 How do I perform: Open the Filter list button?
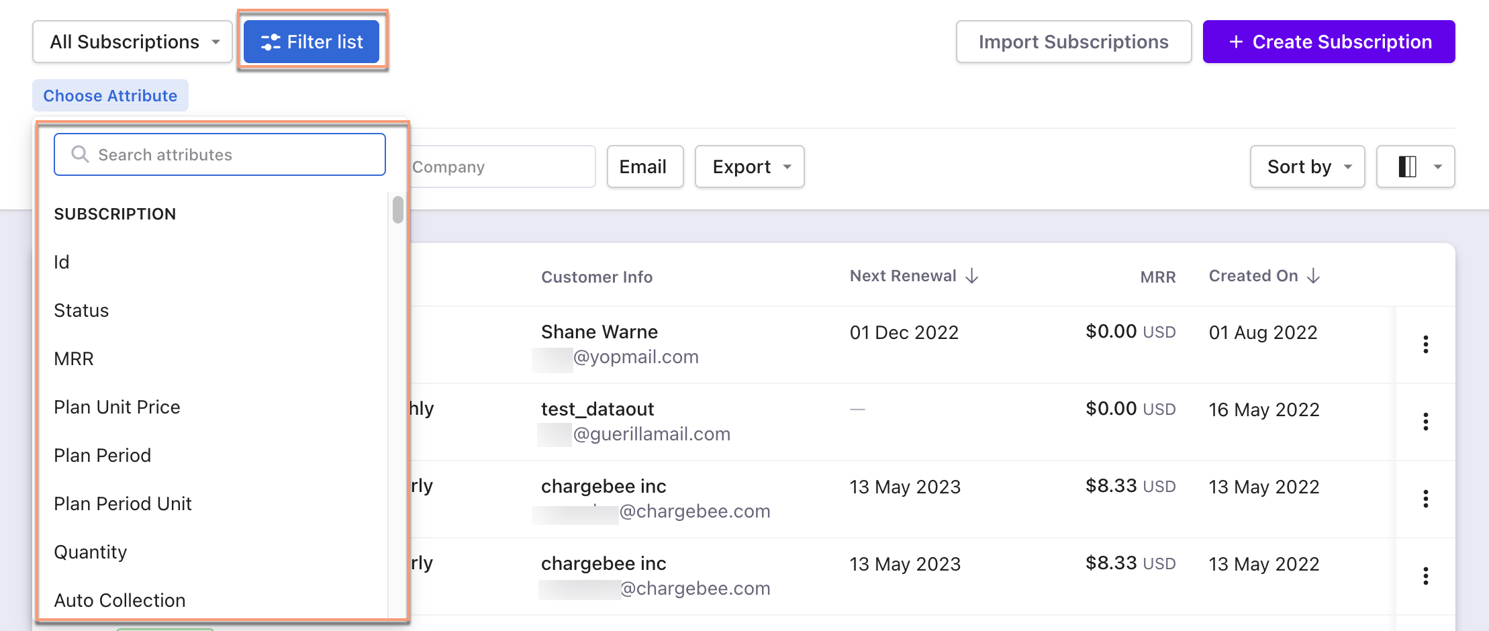point(311,42)
